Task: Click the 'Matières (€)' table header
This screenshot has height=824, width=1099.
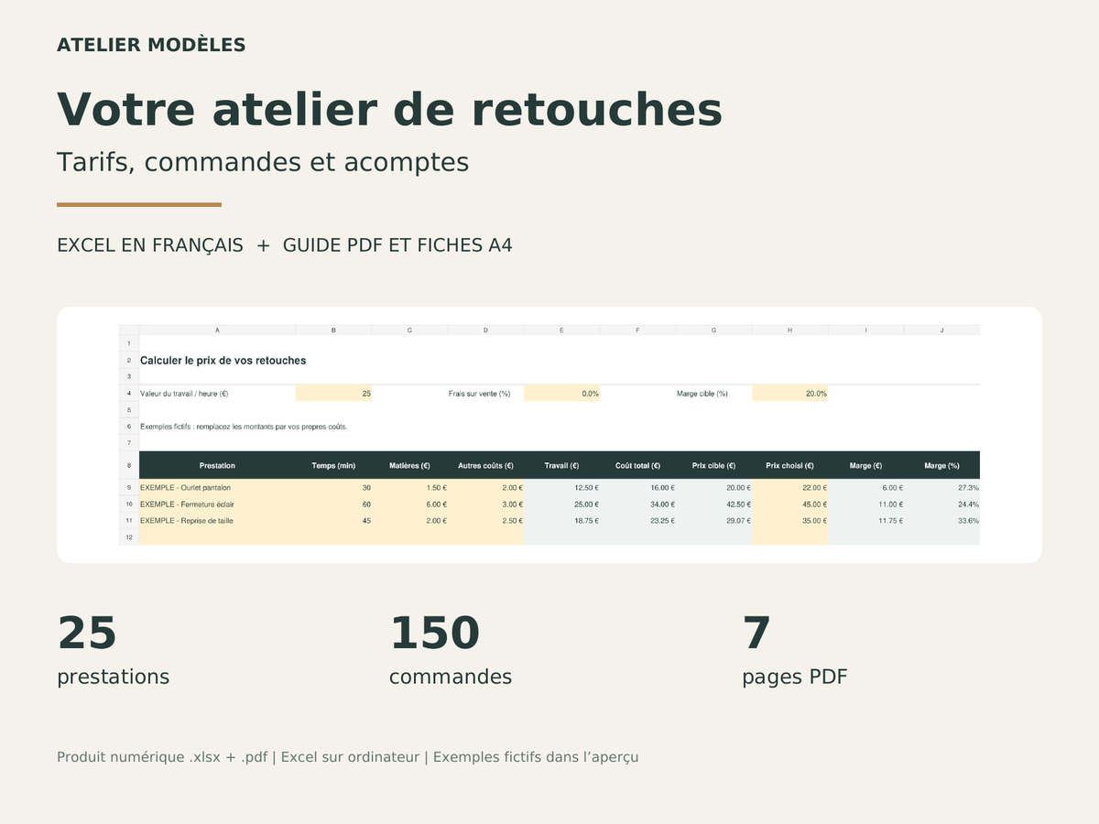Action: (409, 466)
